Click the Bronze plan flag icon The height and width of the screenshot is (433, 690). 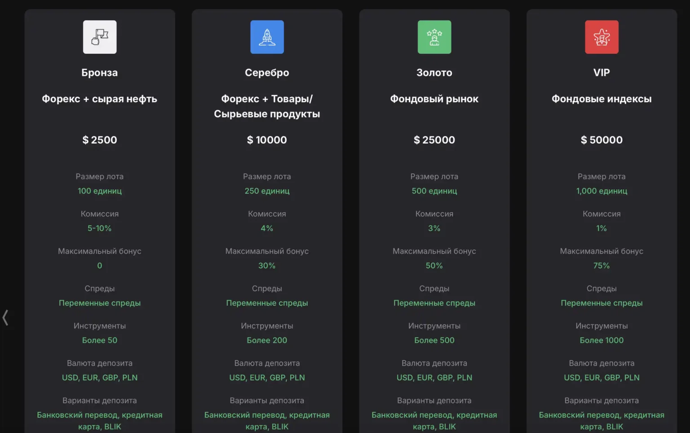100,37
